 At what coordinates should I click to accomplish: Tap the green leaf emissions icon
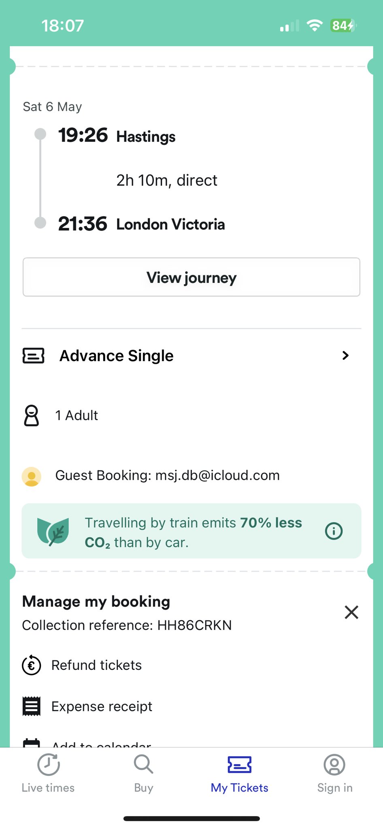point(53,531)
